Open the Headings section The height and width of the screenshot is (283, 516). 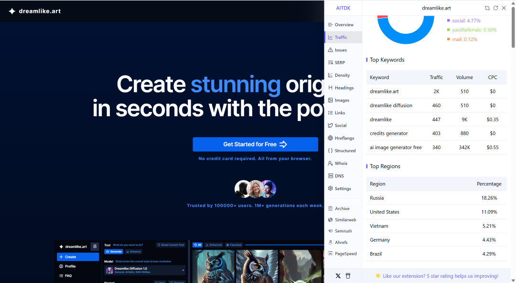pos(343,88)
